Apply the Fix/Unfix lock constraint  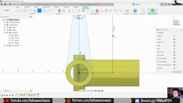coord(97,11)
